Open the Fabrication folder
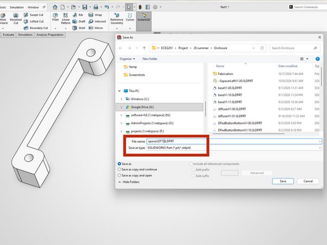The width and height of the screenshot is (327, 245). point(225,74)
